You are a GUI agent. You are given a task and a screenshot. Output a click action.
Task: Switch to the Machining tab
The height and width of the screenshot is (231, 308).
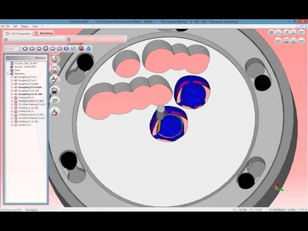[44, 33]
